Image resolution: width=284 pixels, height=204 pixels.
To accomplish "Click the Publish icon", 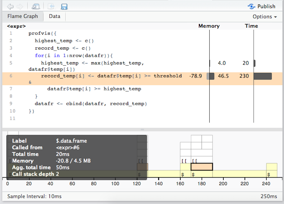I will 251,6.
